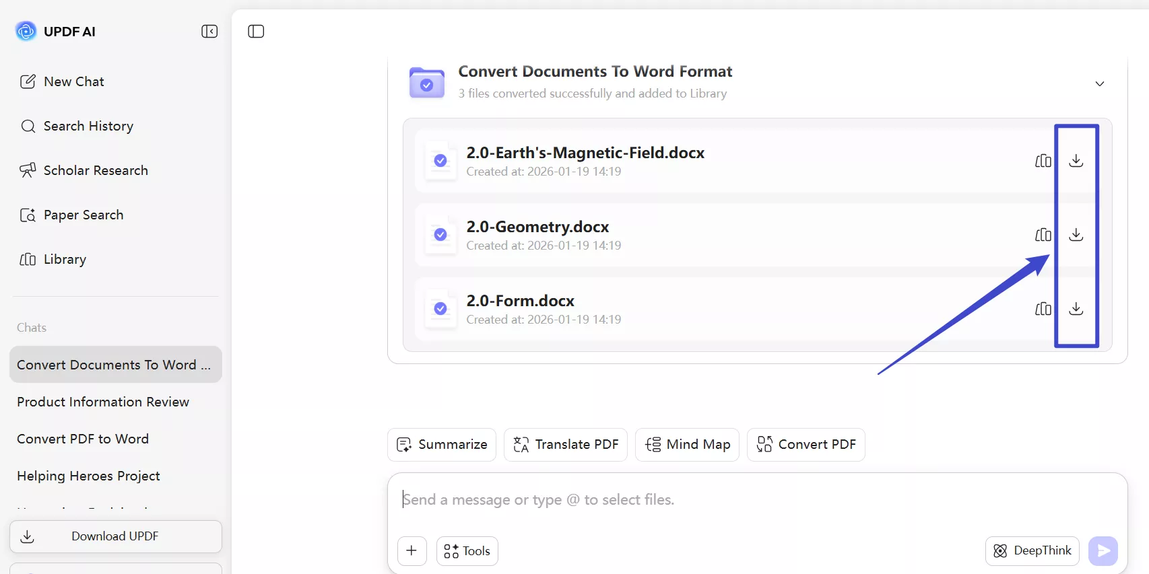Image resolution: width=1149 pixels, height=574 pixels.
Task: Open the Helping Heroes Project chat
Action: click(88, 476)
